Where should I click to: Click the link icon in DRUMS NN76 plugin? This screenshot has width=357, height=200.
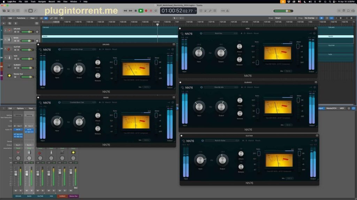pos(68,69)
